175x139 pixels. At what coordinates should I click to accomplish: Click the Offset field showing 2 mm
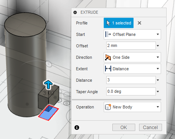[x=131, y=45]
